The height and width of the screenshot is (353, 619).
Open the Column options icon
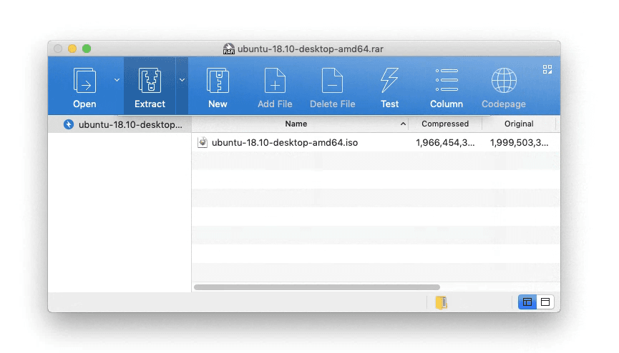(x=447, y=81)
